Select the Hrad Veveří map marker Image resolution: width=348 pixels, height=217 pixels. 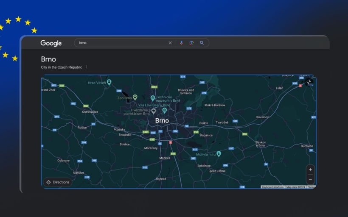(109, 82)
